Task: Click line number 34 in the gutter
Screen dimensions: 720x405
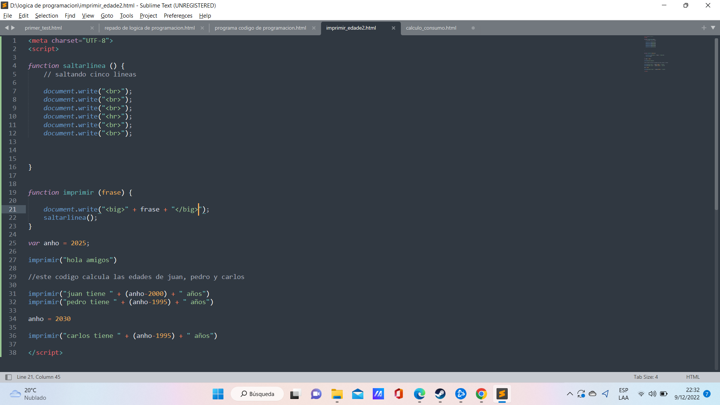Action: (12, 319)
